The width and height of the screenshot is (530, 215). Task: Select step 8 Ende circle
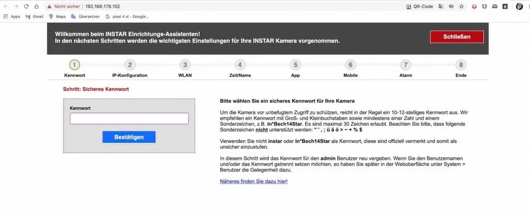coord(461,64)
